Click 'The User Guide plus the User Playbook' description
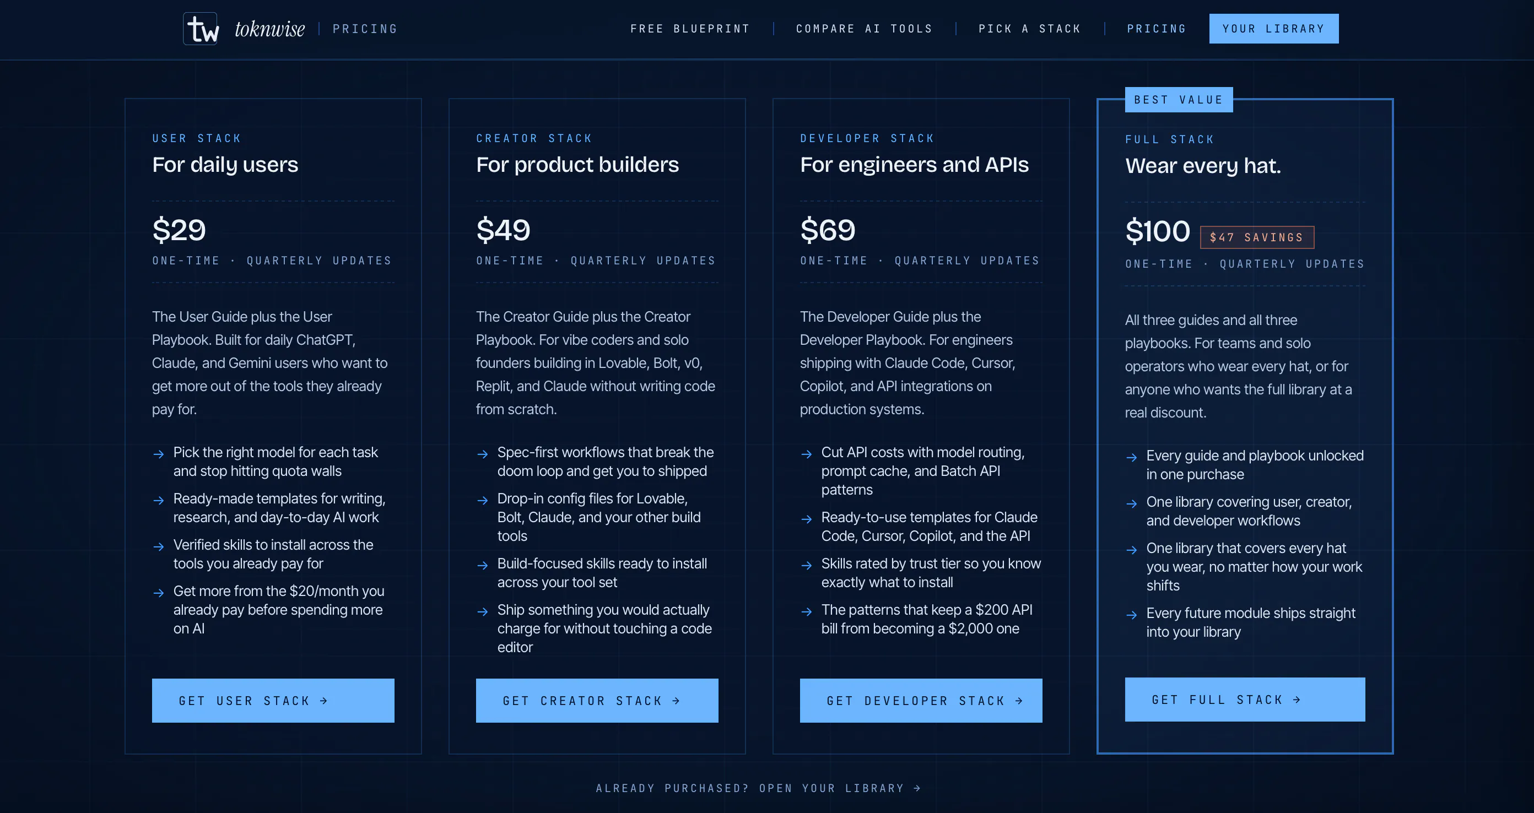 click(x=270, y=363)
